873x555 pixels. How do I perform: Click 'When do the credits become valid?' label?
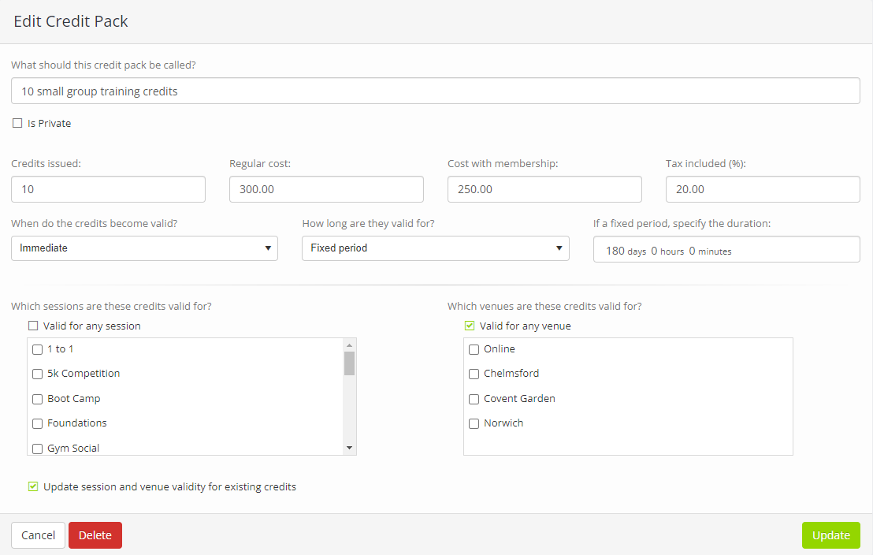point(94,223)
